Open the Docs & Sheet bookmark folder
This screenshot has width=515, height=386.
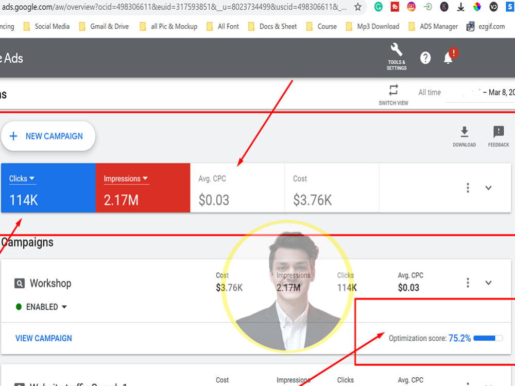tap(272, 26)
